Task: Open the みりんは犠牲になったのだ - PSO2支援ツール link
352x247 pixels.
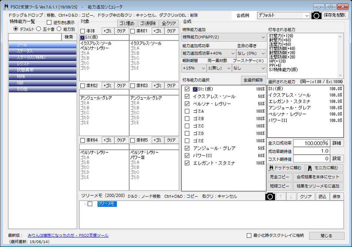Action: [x=68, y=235]
